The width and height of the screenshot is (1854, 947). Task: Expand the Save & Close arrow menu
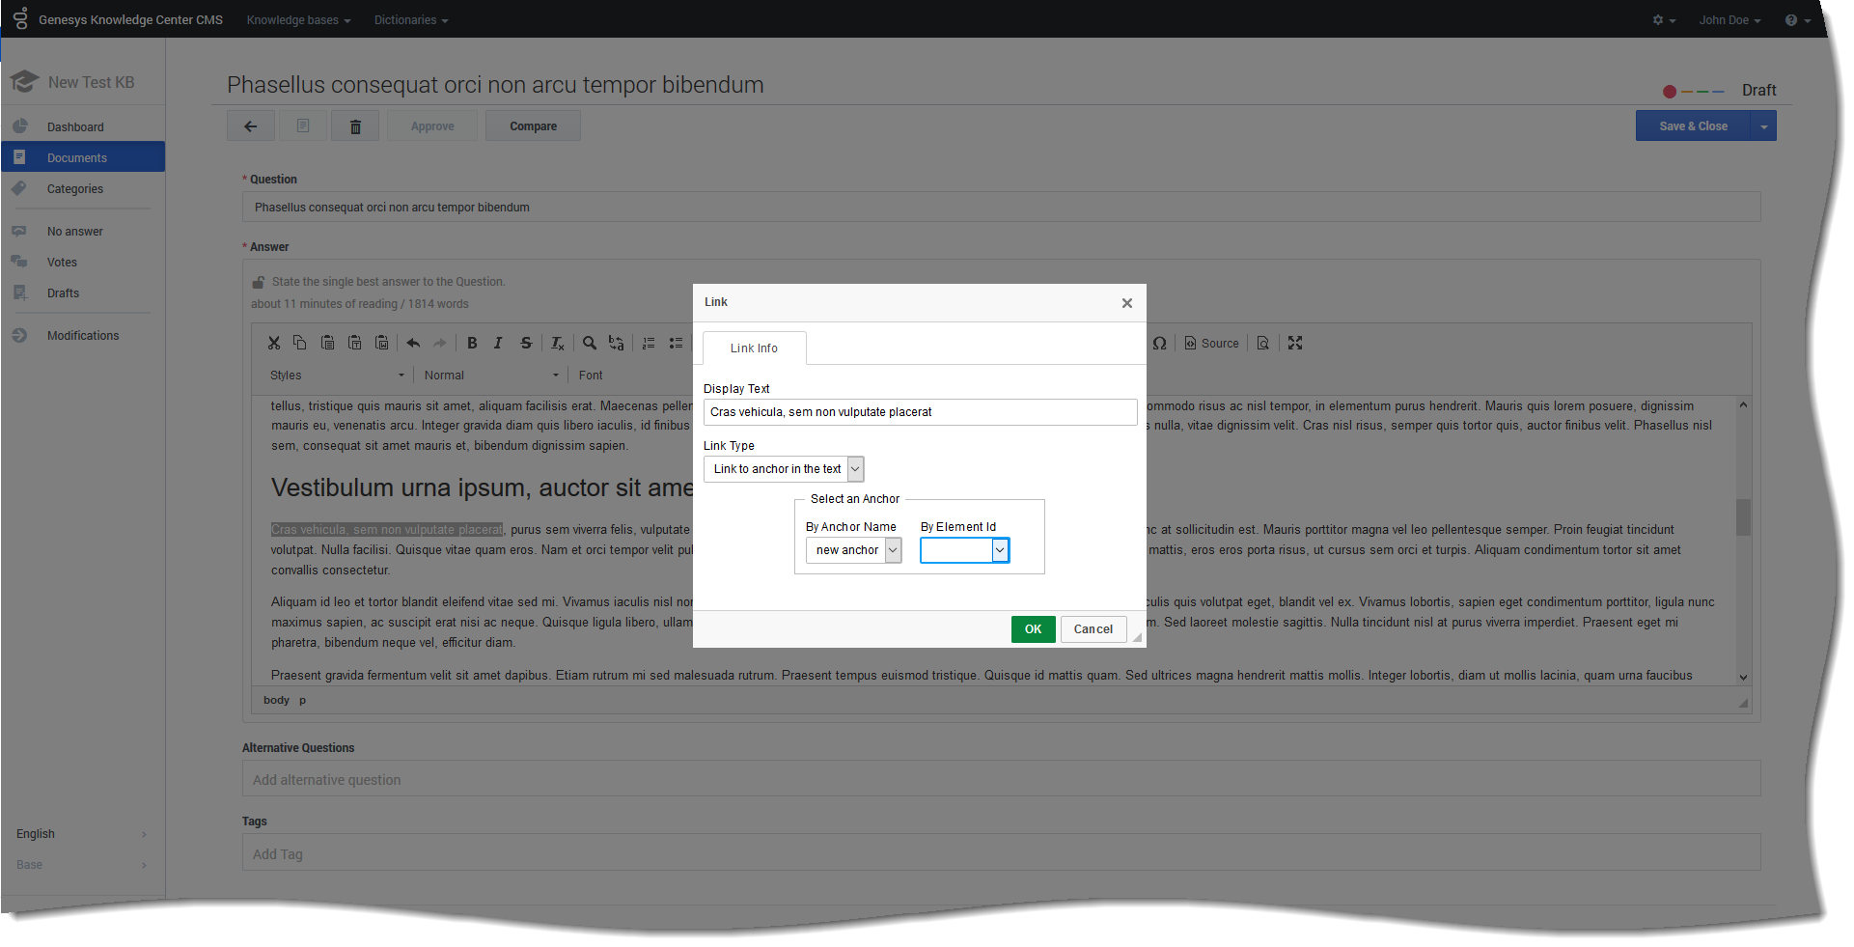(x=1764, y=126)
